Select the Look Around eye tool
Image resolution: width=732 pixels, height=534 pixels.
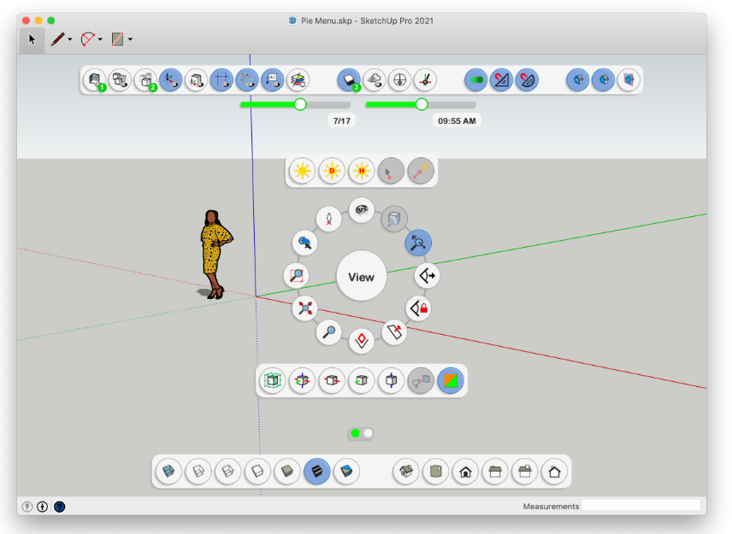362,210
